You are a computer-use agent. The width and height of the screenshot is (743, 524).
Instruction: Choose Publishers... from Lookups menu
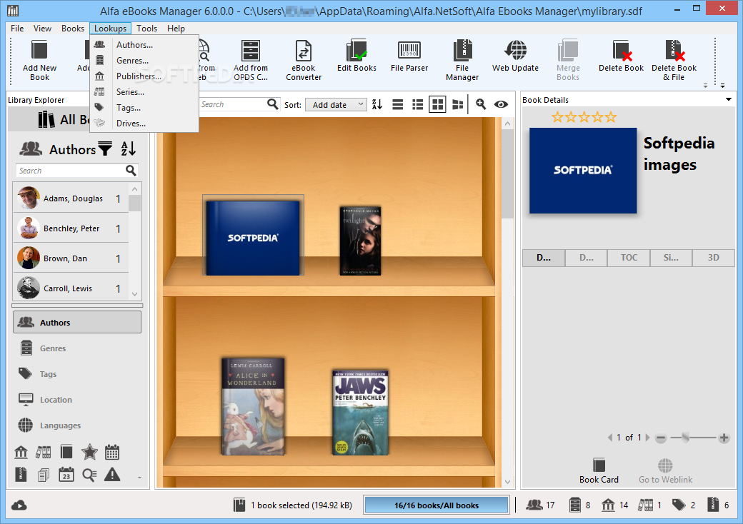[144, 76]
